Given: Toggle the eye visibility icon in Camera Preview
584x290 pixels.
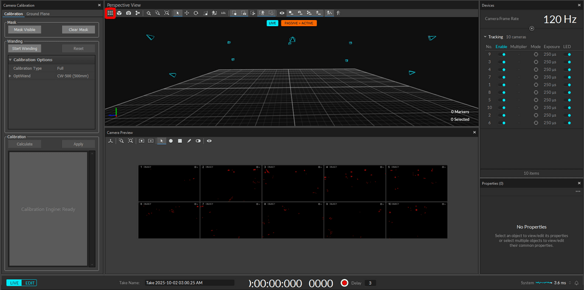Looking at the screenshot, I should point(209,140).
